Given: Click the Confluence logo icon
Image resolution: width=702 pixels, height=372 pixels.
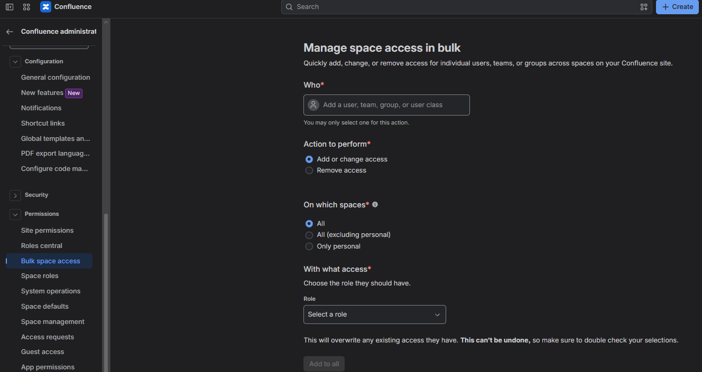Looking at the screenshot, I should click(46, 7).
